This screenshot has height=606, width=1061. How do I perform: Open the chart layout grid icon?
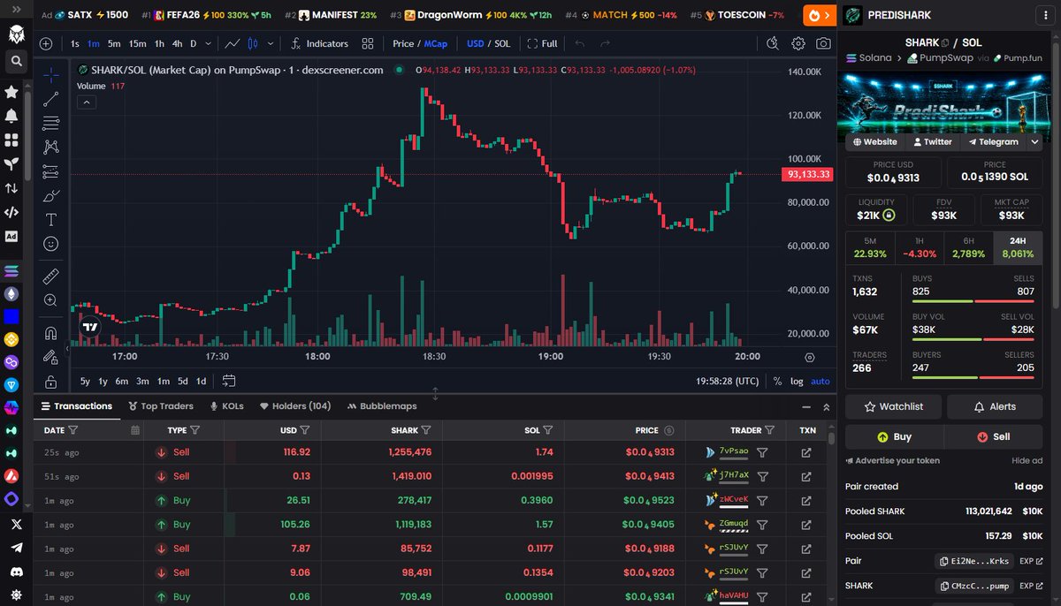click(x=367, y=43)
